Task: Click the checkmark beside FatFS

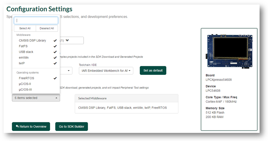Action: tap(55, 46)
